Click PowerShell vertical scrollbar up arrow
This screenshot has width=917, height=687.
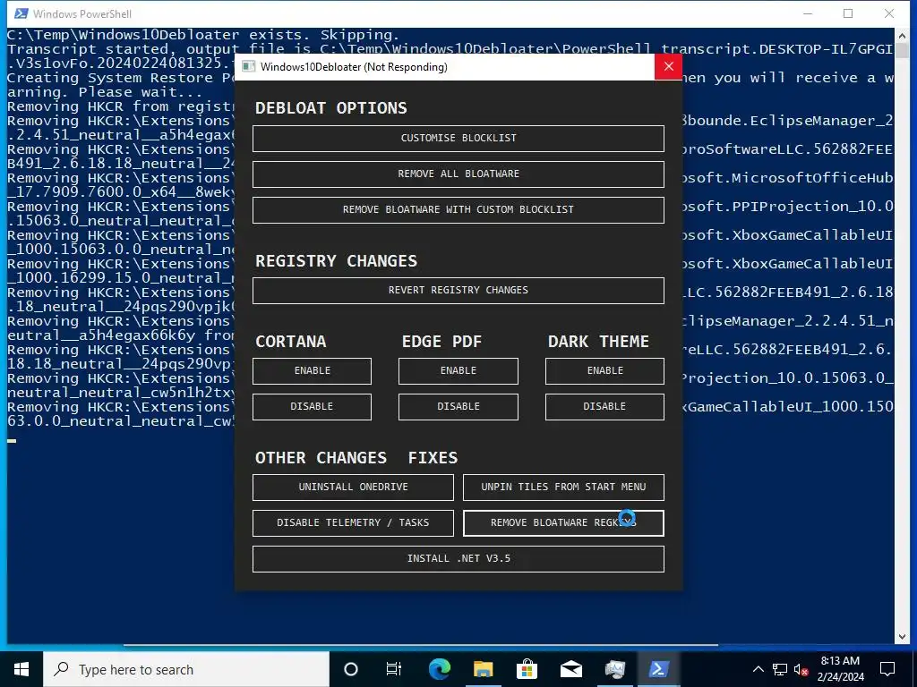902,35
